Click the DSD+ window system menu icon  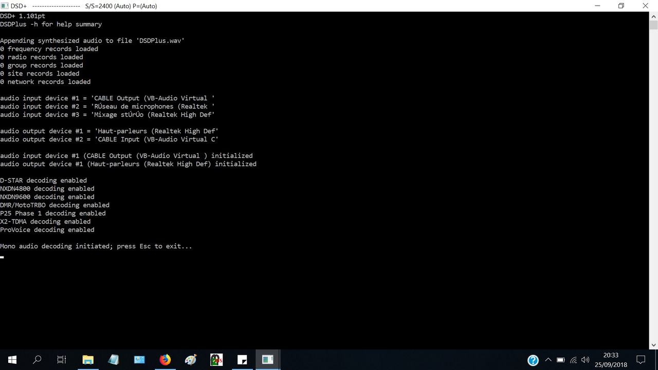coord(4,6)
